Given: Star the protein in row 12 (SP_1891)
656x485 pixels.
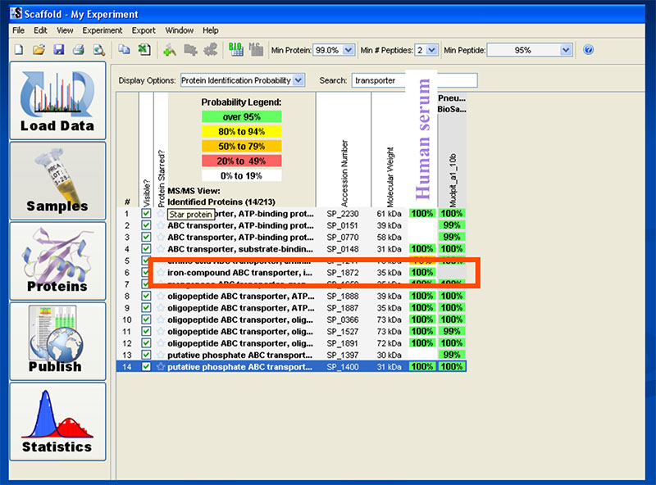Looking at the screenshot, I should pos(161,342).
